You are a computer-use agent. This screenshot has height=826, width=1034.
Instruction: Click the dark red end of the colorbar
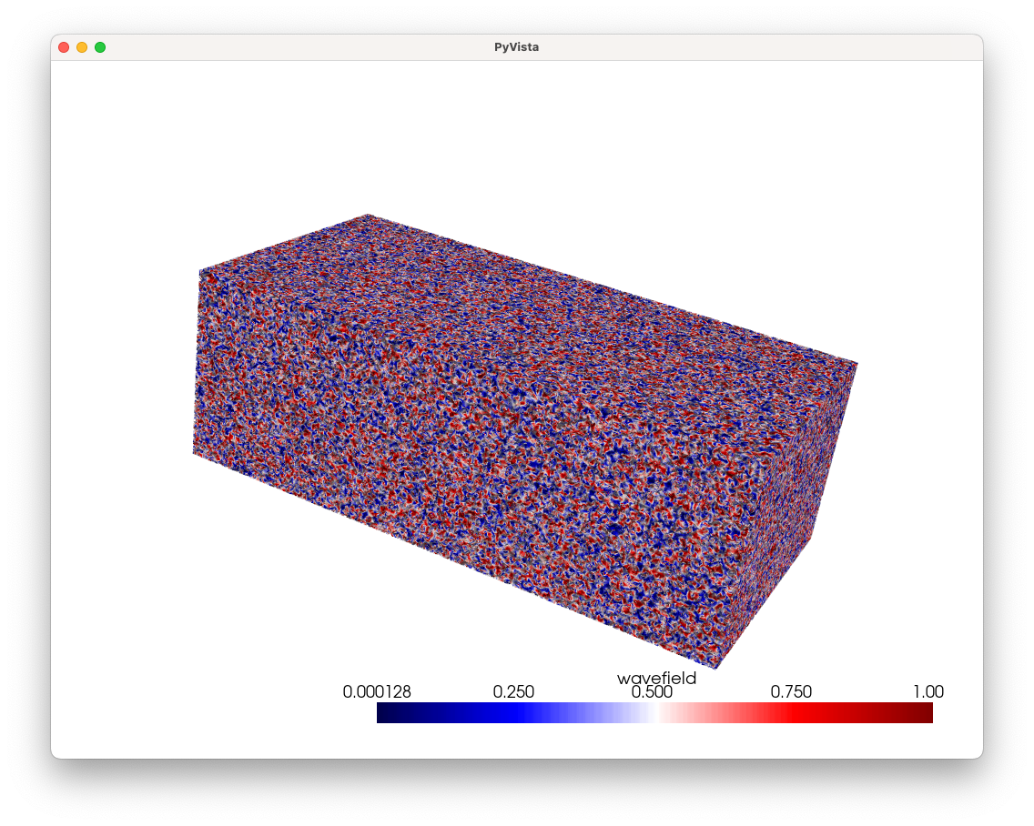(919, 712)
